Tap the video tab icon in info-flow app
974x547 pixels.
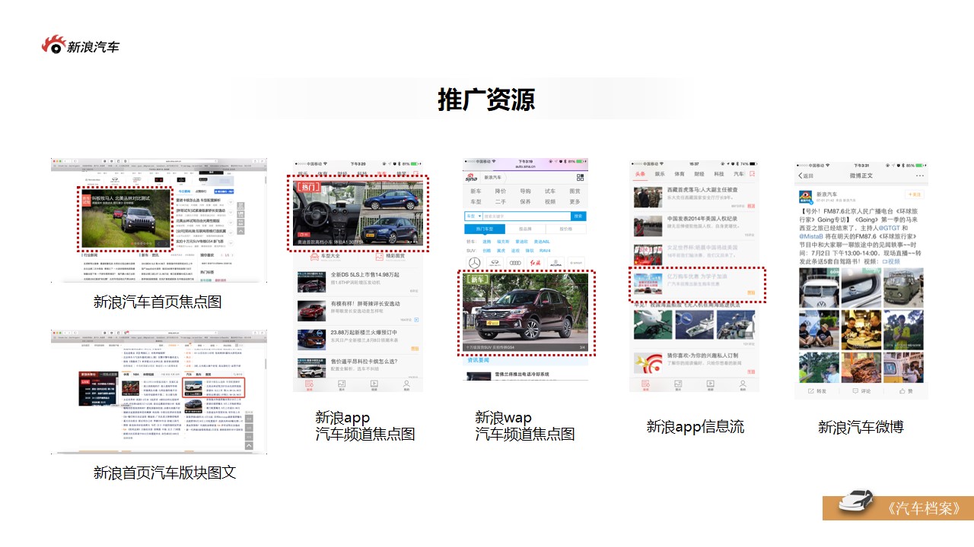pos(710,384)
